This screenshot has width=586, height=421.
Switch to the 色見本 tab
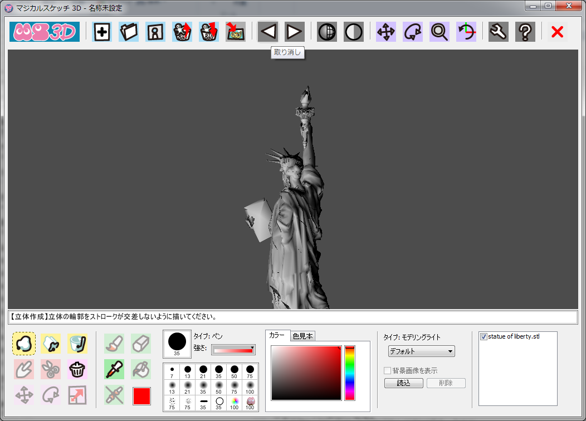(x=303, y=336)
